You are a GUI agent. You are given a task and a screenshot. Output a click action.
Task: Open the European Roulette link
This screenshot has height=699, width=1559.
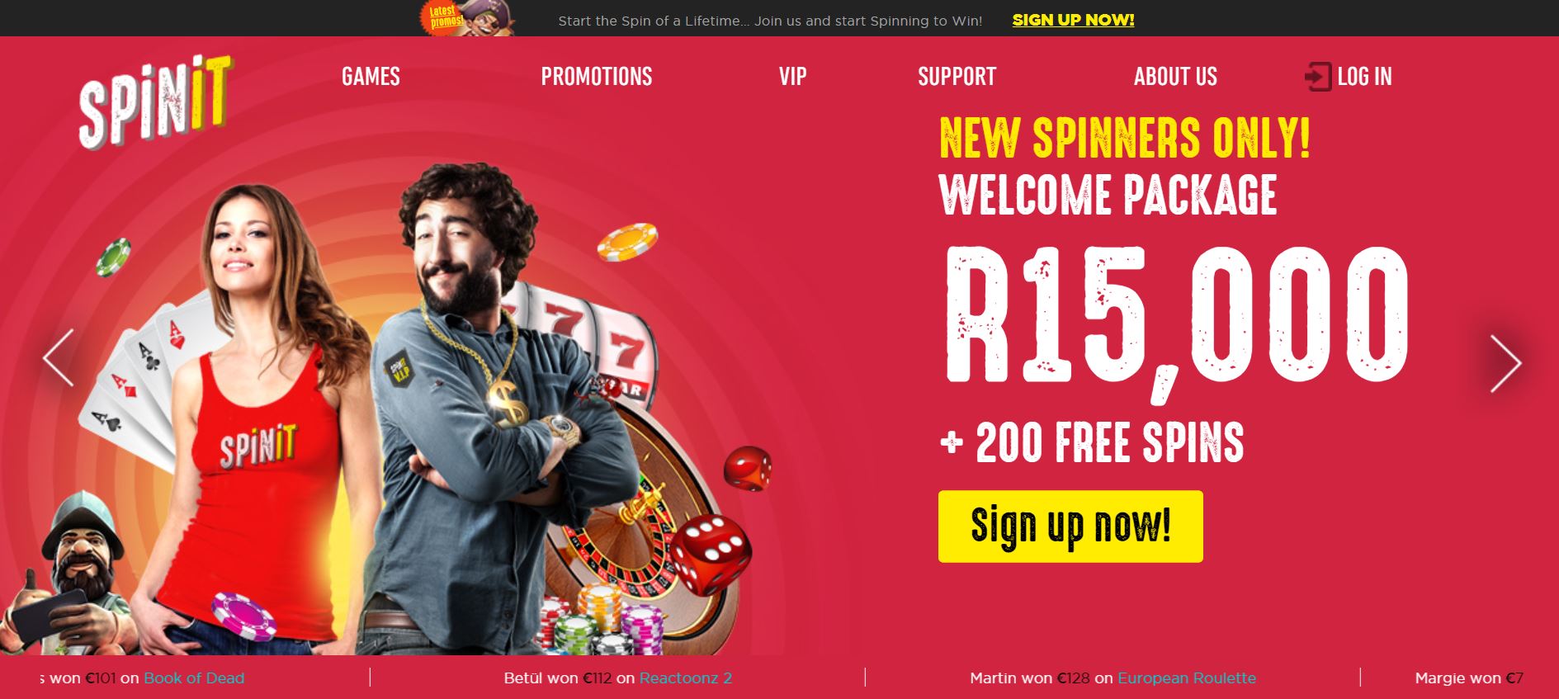(1186, 678)
